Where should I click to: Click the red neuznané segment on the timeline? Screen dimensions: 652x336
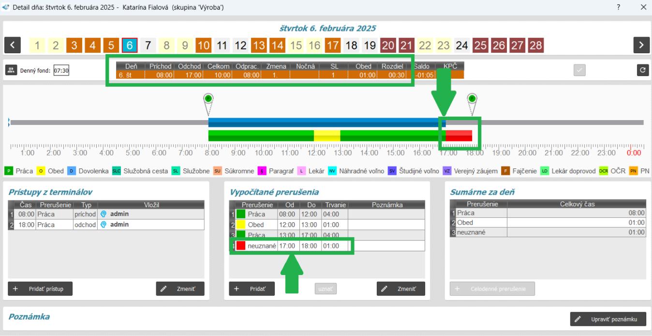pyautogui.click(x=459, y=136)
